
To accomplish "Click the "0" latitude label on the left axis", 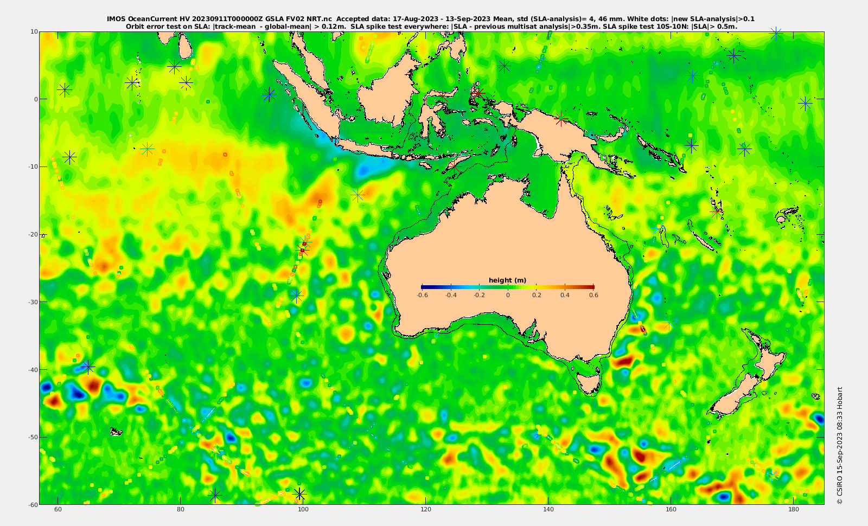I will point(36,99).
